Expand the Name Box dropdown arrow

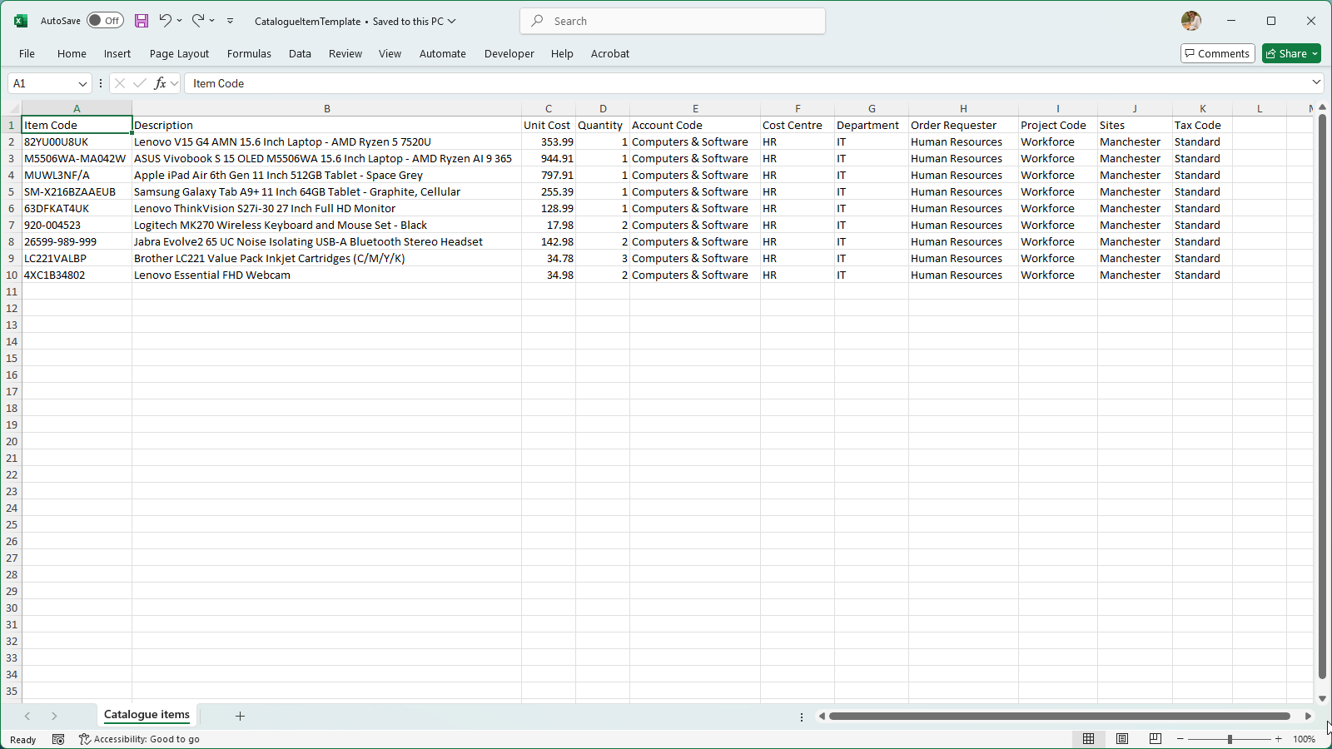point(82,83)
